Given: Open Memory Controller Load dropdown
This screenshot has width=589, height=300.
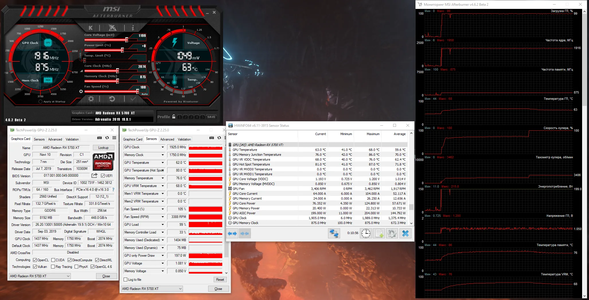Looking at the screenshot, I should [163, 232].
